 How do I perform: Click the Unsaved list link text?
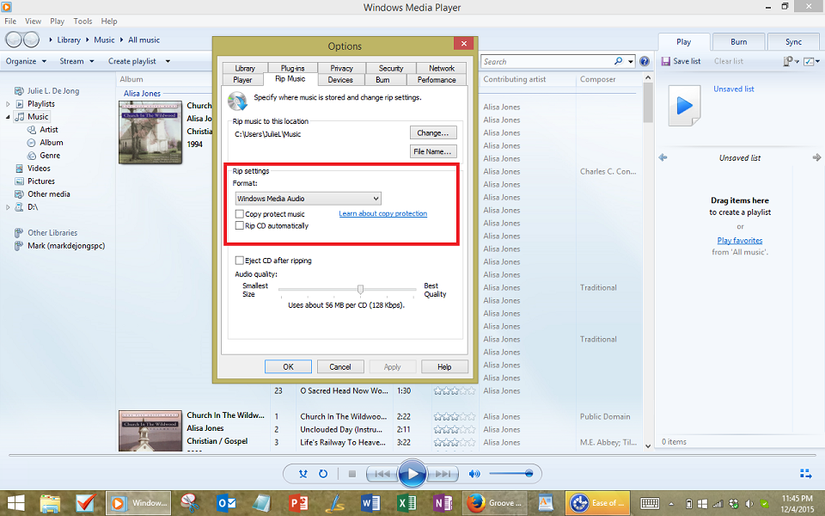point(733,89)
